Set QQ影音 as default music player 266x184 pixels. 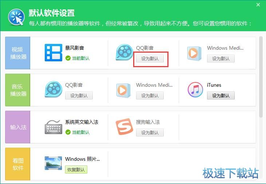79,95
